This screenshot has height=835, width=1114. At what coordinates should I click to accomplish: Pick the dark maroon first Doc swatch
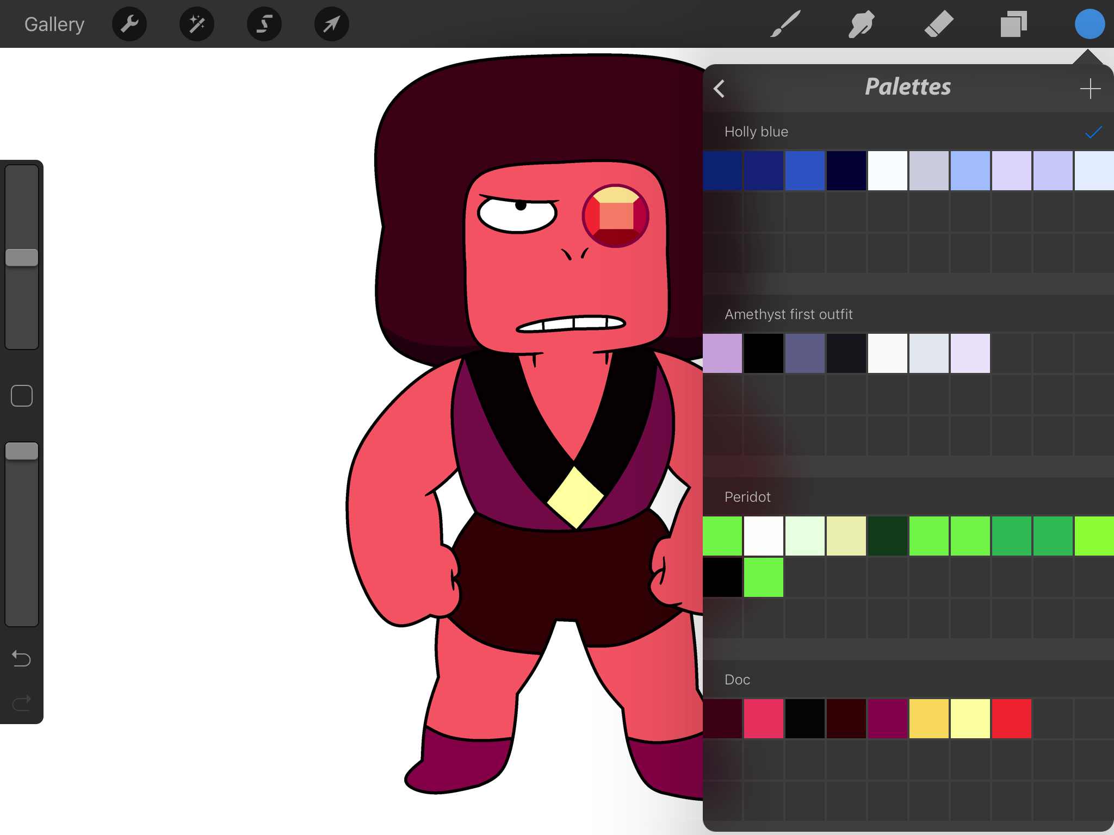pyautogui.click(x=722, y=719)
